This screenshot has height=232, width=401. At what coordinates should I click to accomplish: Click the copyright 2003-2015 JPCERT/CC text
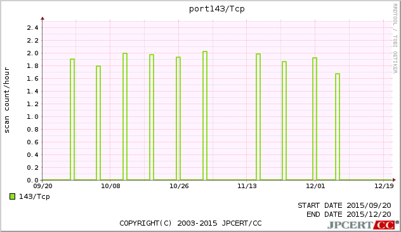(190, 223)
